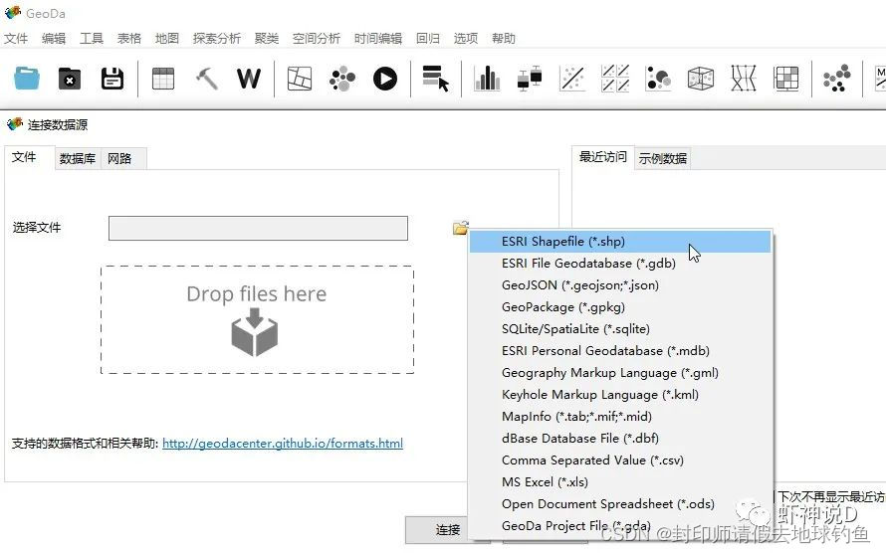Select Keyhole Markup Language (*.kml)

620,395
